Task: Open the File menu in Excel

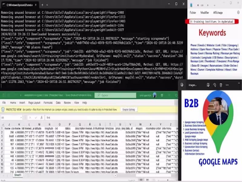Action: (x=4, y=103)
